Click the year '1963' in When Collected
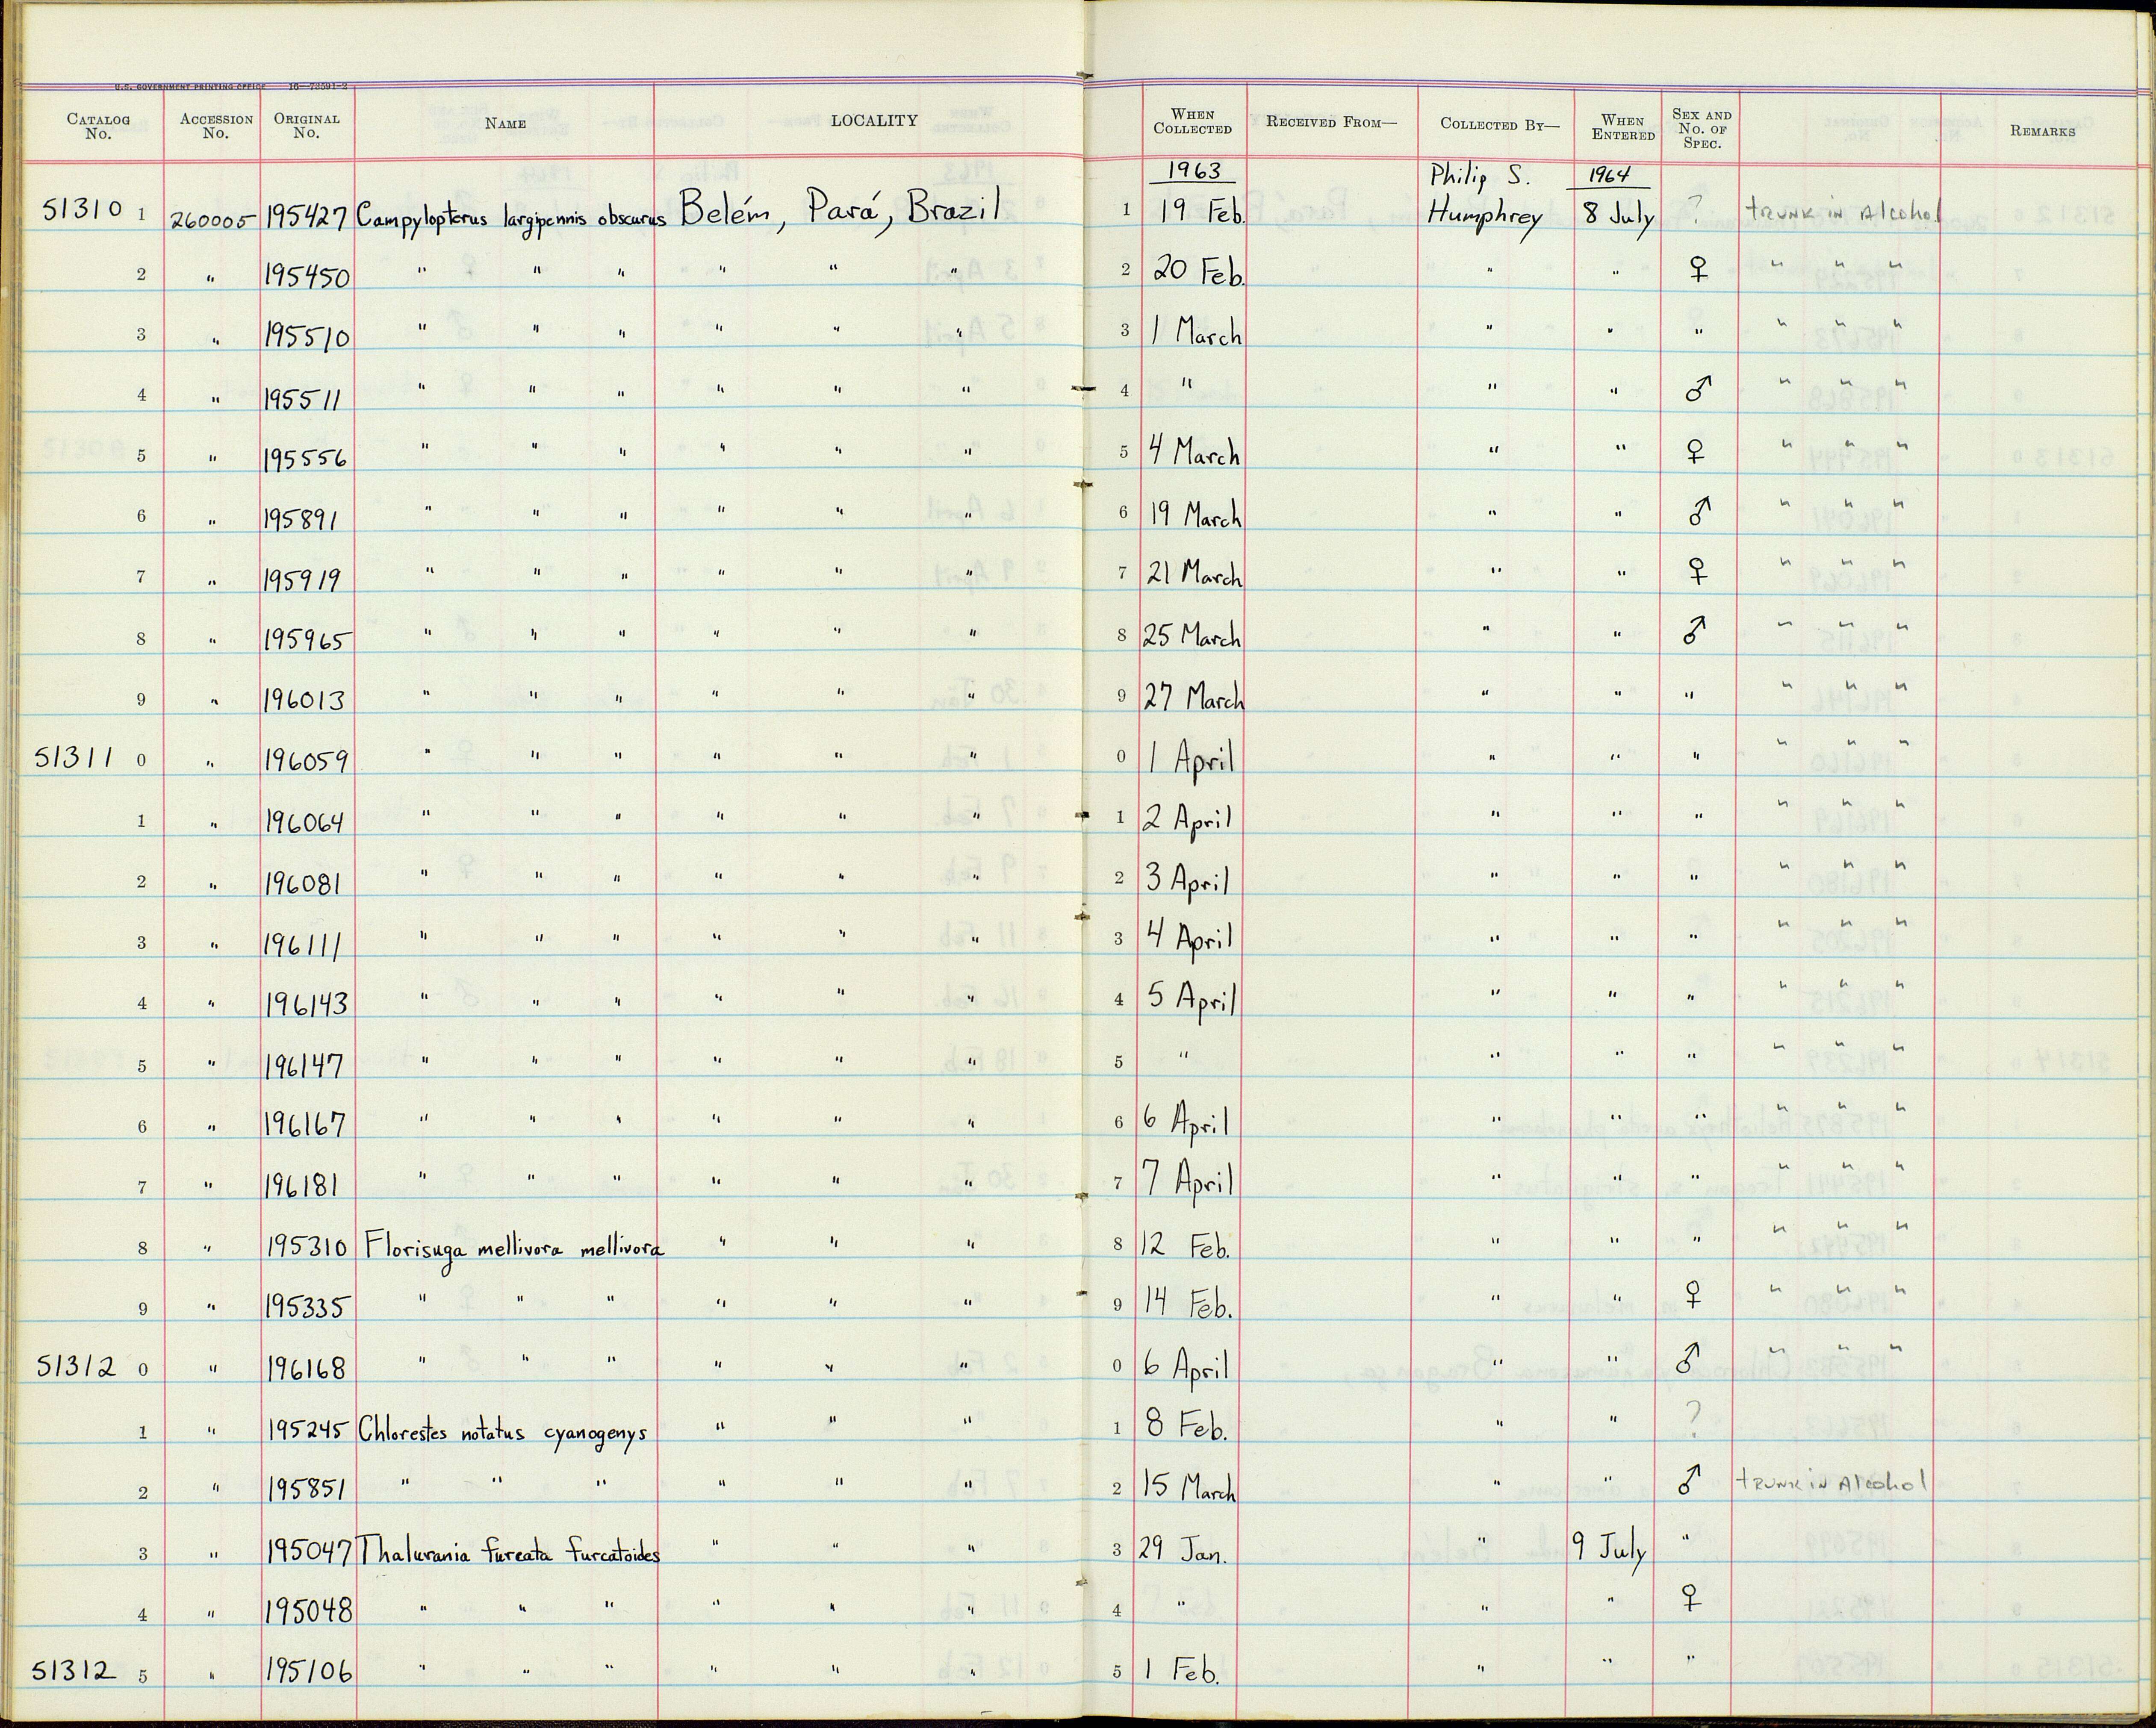This screenshot has height=1728, width=2156. (1195, 171)
